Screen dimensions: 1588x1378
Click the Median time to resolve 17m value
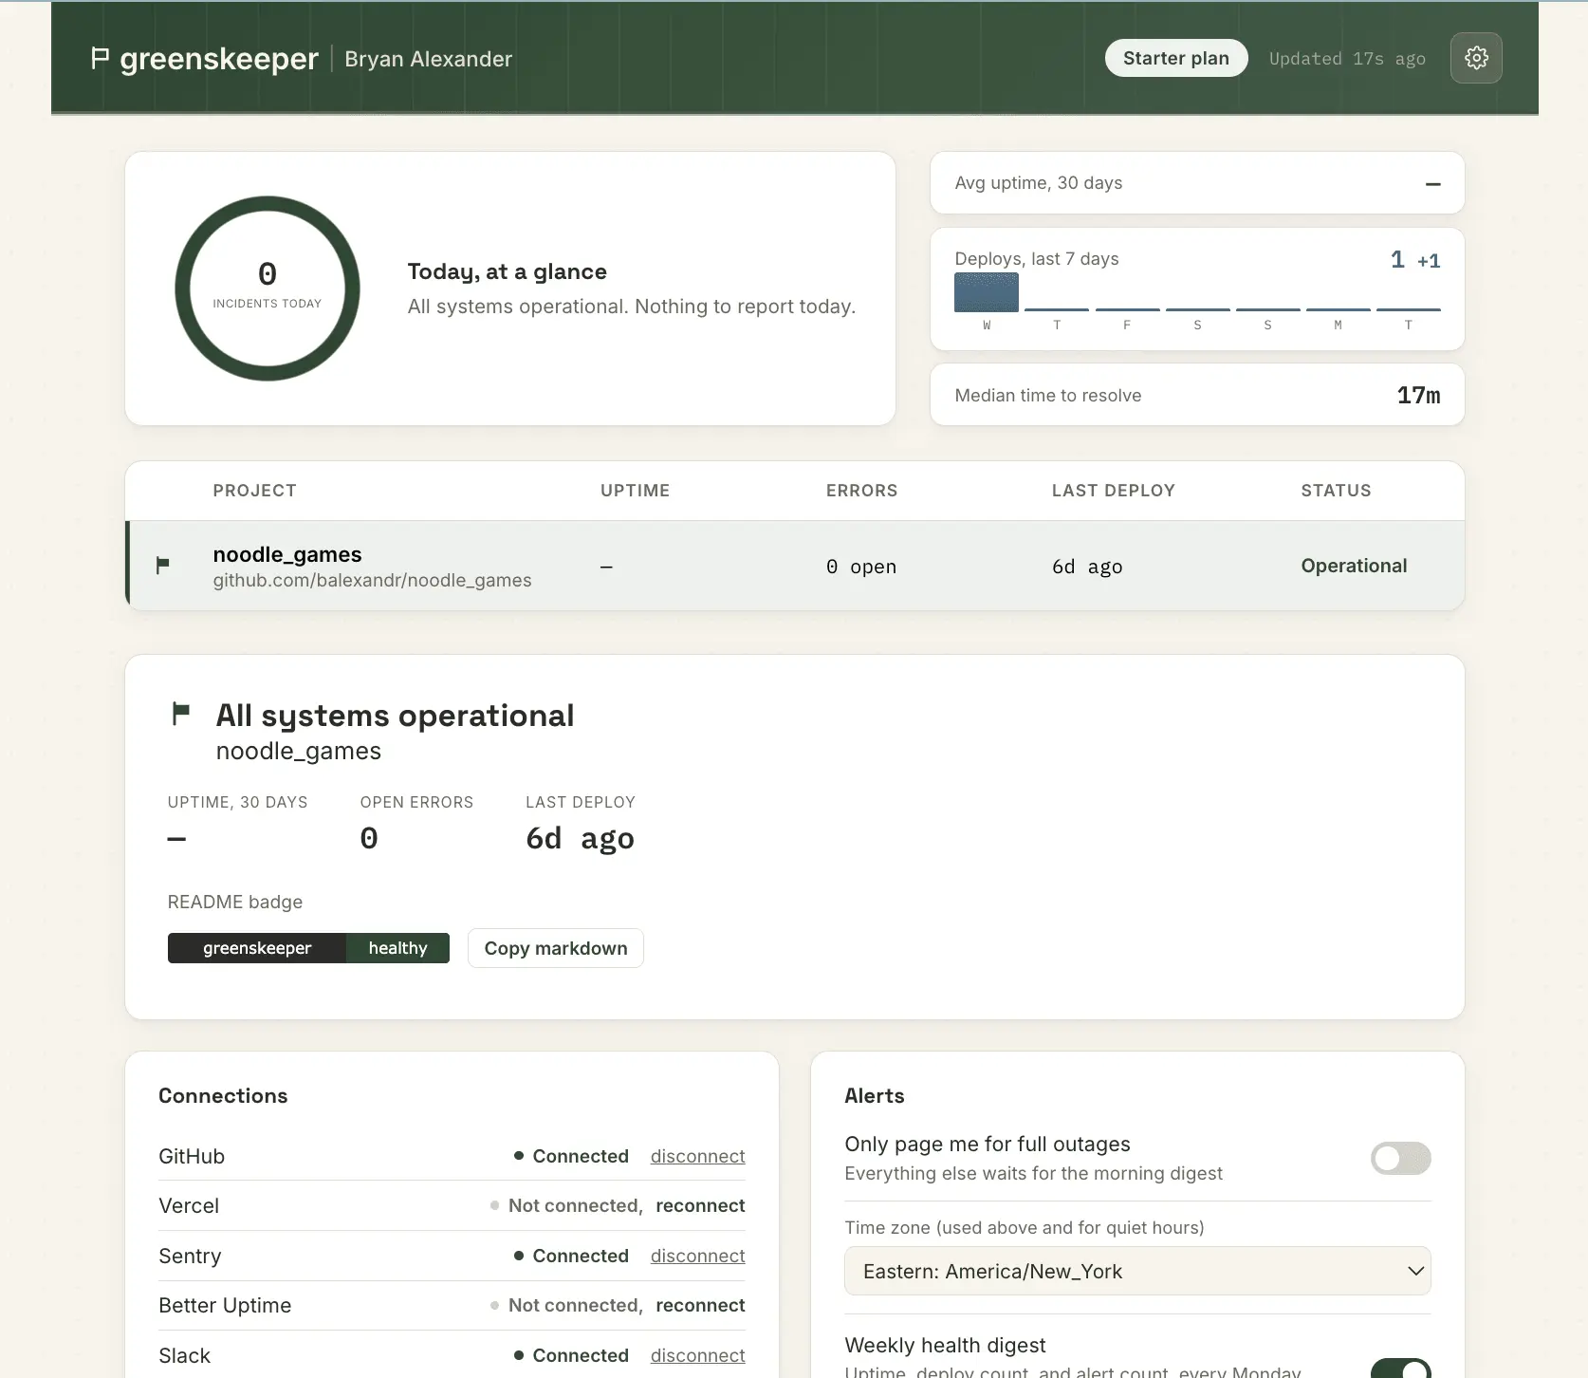[1418, 396]
